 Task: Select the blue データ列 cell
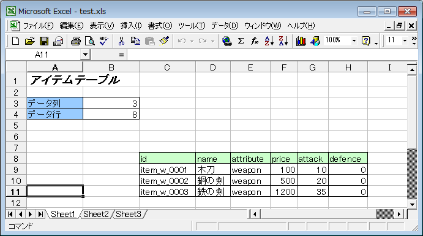tap(54, 103)
